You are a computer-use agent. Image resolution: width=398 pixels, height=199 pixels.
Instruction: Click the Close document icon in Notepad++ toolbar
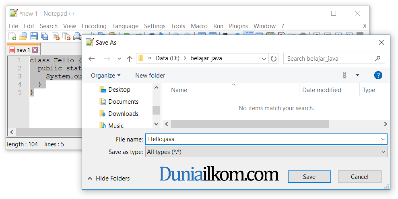click(56, 36)
